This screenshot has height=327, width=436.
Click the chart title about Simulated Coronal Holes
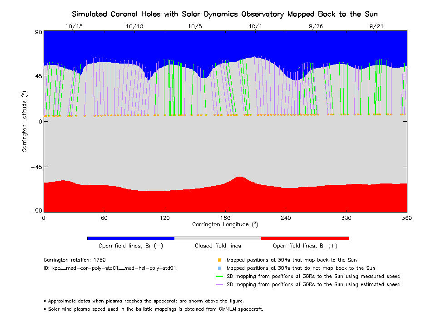coord(225,14)
